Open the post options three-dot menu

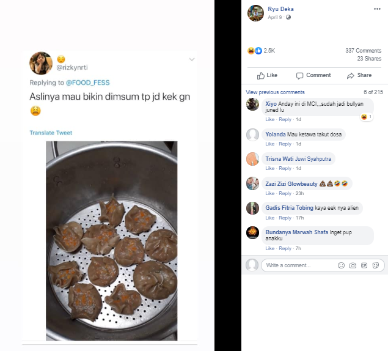click(376, 10)
